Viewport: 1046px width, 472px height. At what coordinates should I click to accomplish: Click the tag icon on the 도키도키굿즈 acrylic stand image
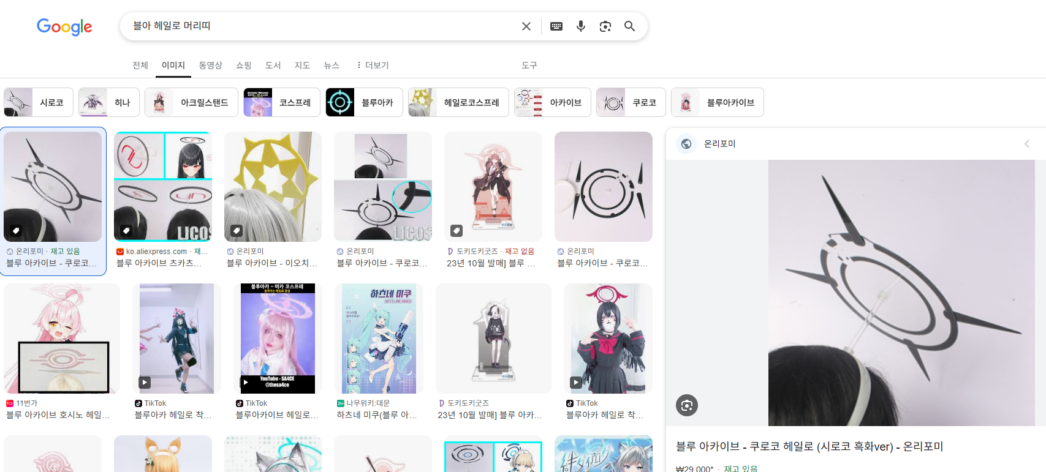pos(457,231)
